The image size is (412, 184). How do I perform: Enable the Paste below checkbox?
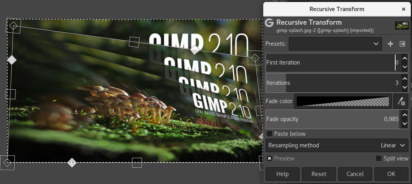269,134
